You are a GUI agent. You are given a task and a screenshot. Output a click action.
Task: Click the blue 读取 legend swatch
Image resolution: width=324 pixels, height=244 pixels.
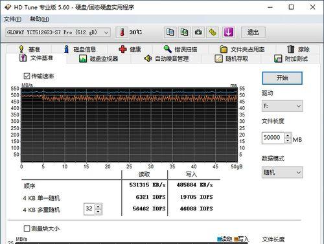tap(220, 239)
